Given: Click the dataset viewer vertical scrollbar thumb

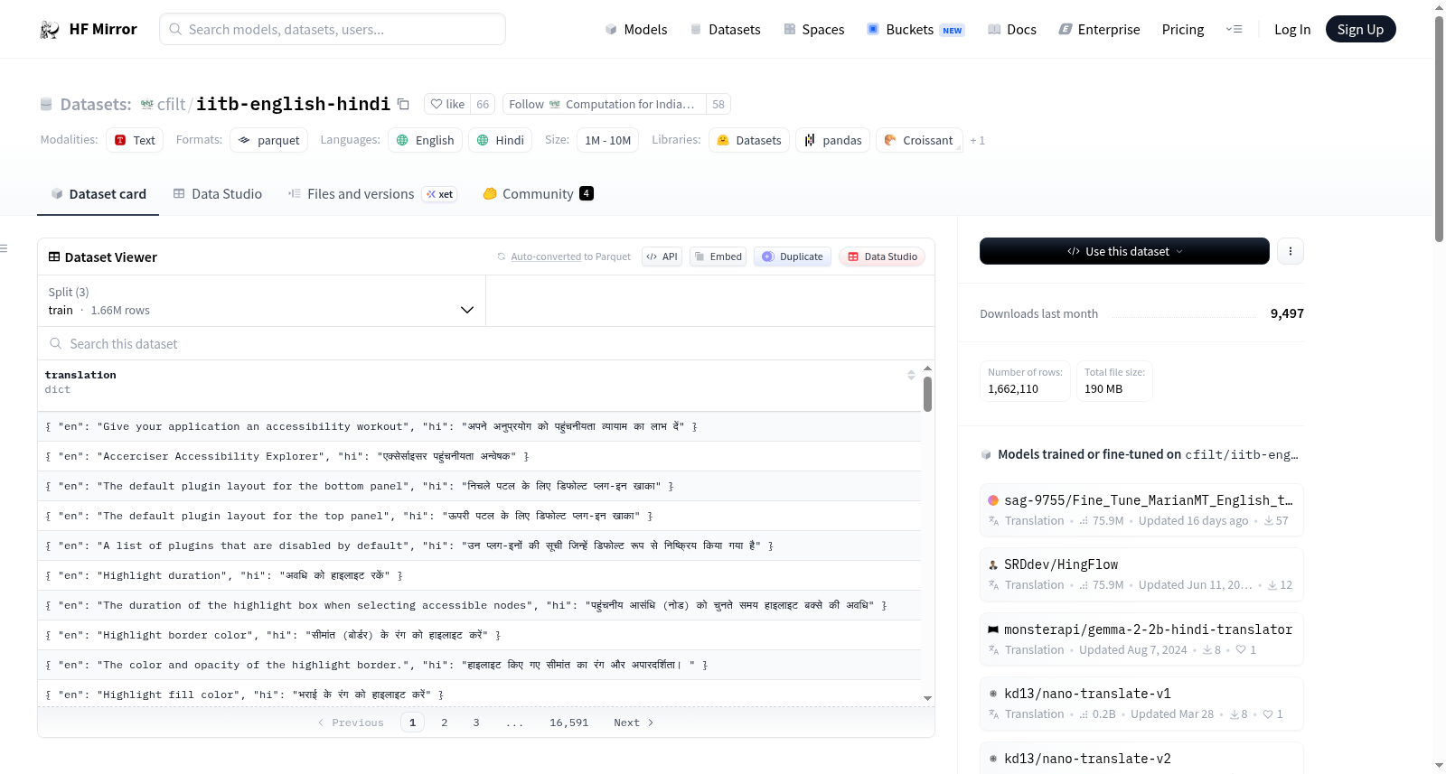Looking at the screenshot, I should click(927, 395).
